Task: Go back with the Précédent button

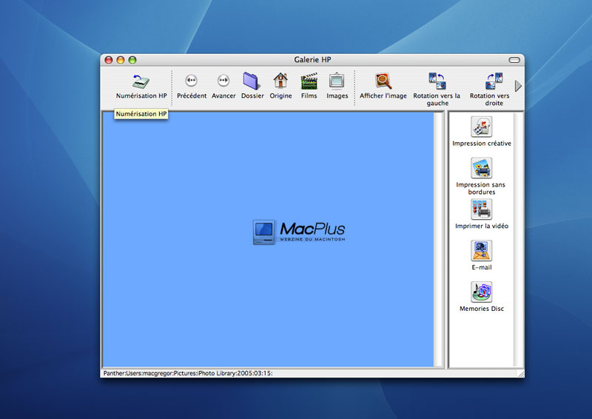Action: click(192, 87)
